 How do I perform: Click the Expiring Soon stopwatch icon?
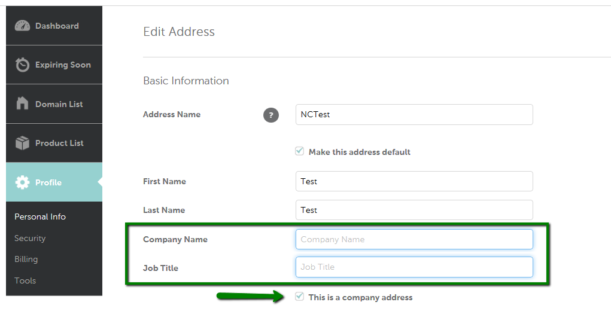coord(22,65)
